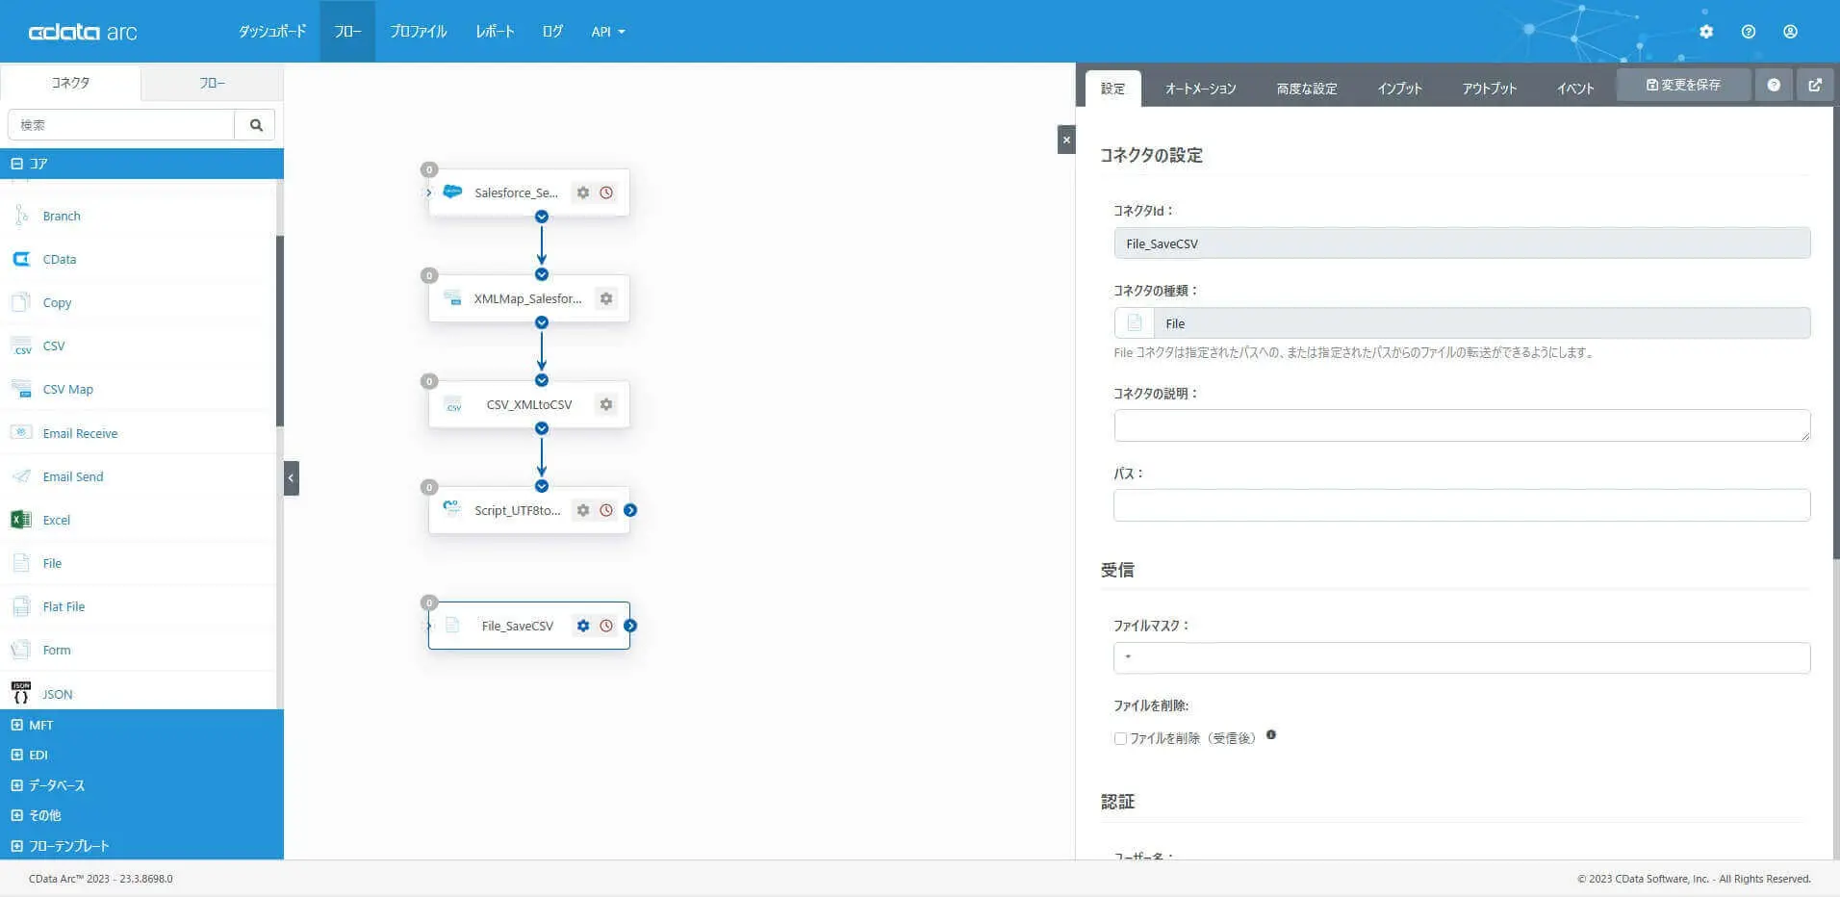Open gear settings of XMLMap_Salesfor connector
Image resolution: width=1840 pixels, height=897 pixels.
[606, 298]
